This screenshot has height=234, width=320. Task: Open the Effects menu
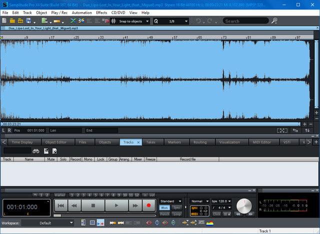click(101, 12)
